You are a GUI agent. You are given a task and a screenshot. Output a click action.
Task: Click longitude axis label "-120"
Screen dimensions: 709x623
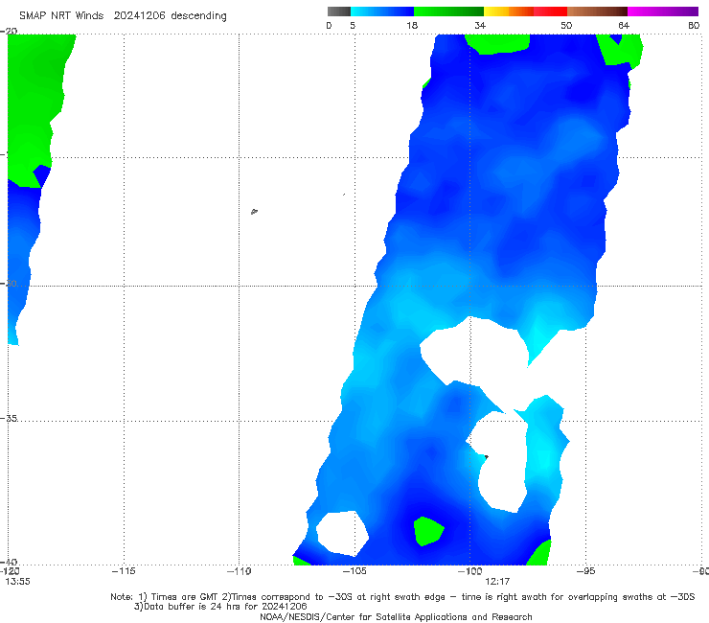(10, 571)
